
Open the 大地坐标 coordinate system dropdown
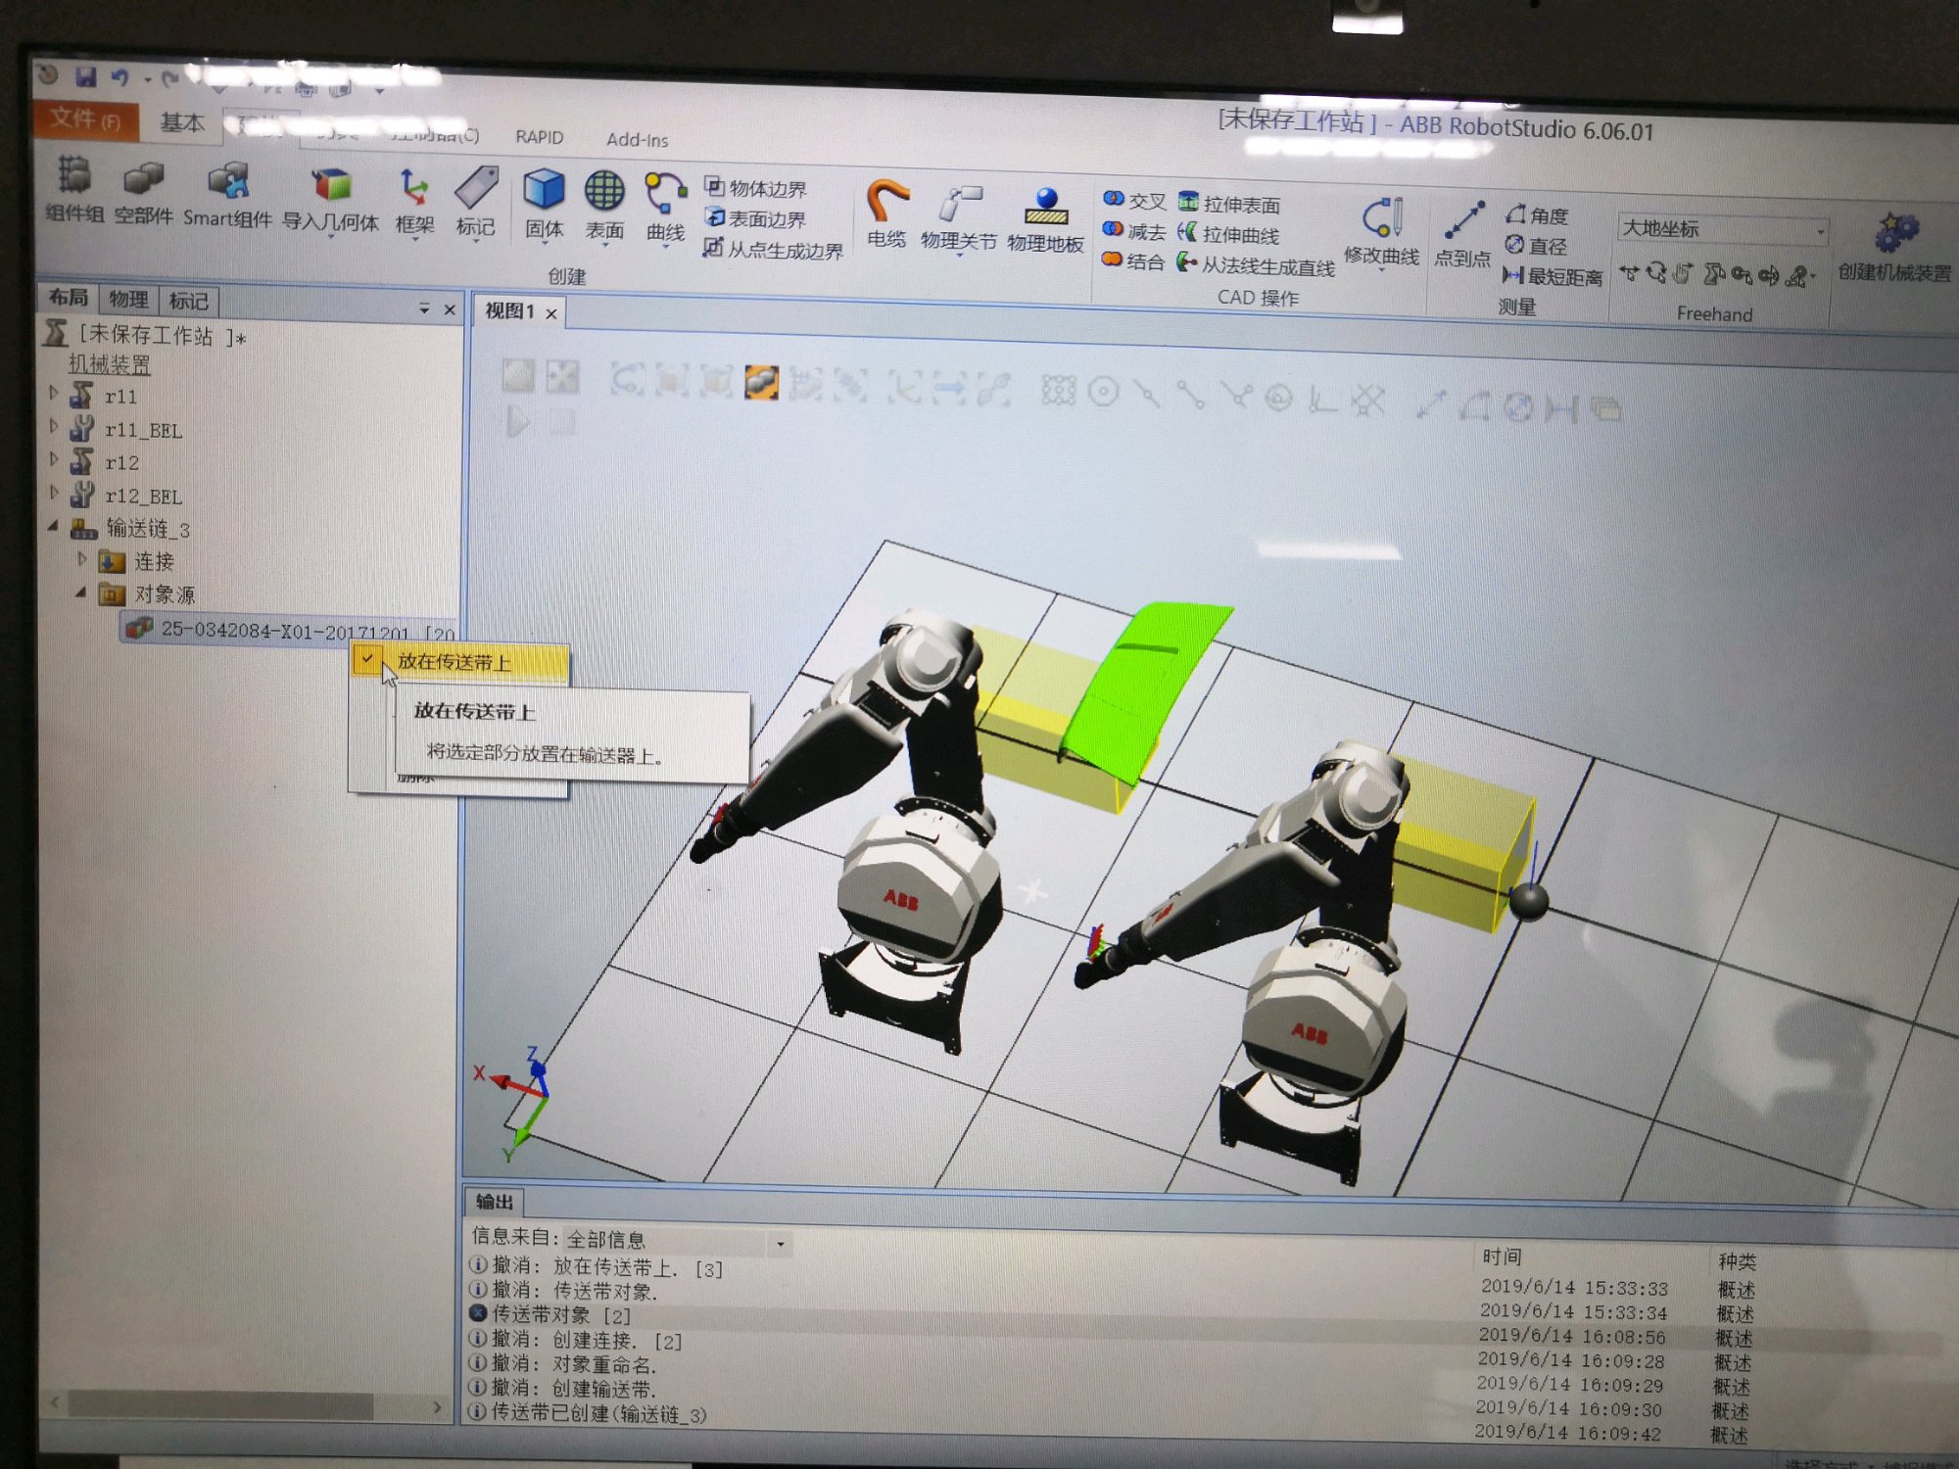coord(1820,231)
